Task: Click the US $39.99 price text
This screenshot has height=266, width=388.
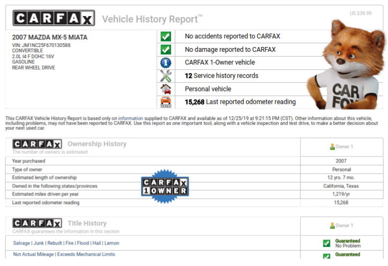Action: pyautogui.click(x=361, y=13)
